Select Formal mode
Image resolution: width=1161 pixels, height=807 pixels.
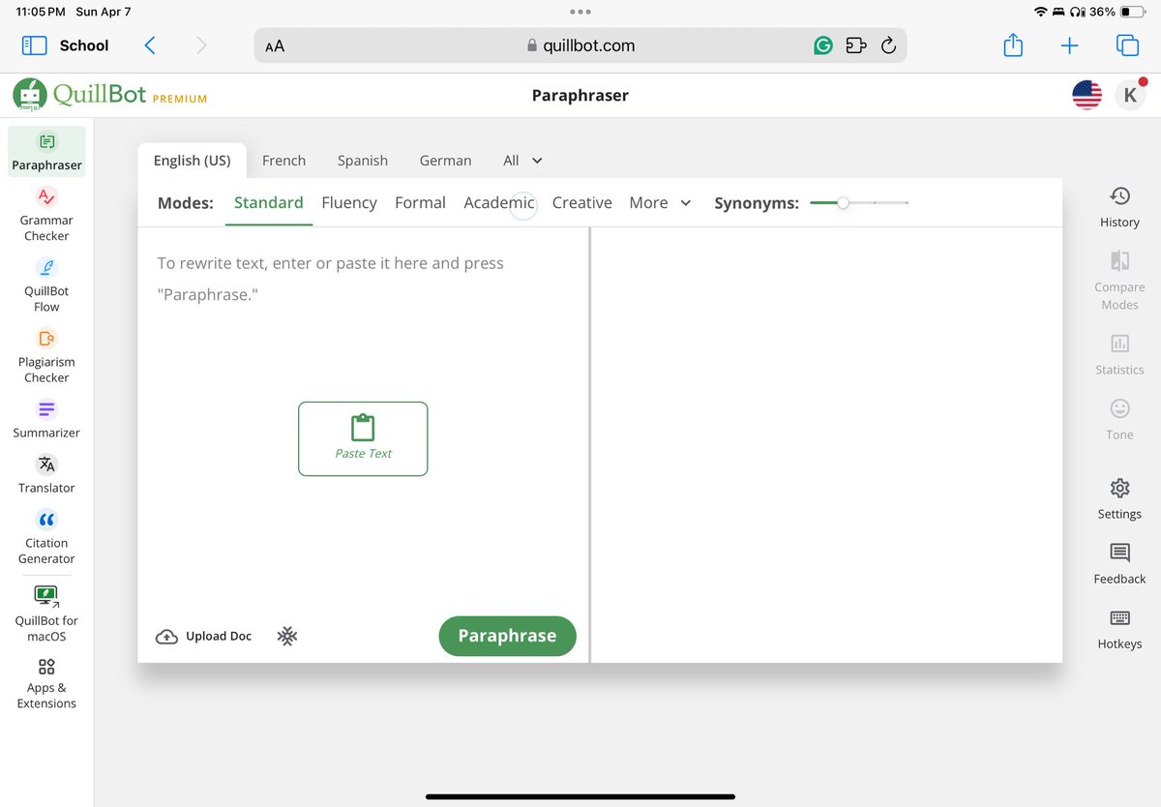coord(420,203)
